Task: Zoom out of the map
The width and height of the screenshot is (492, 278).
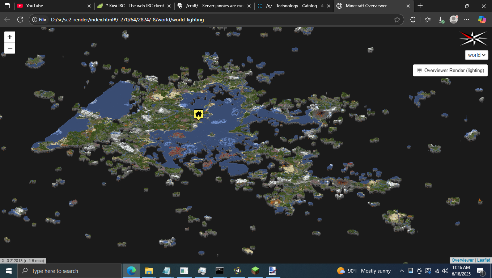Action: 10,48
